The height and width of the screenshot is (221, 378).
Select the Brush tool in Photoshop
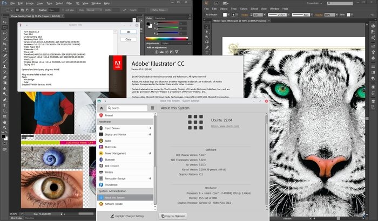(4, 61)
